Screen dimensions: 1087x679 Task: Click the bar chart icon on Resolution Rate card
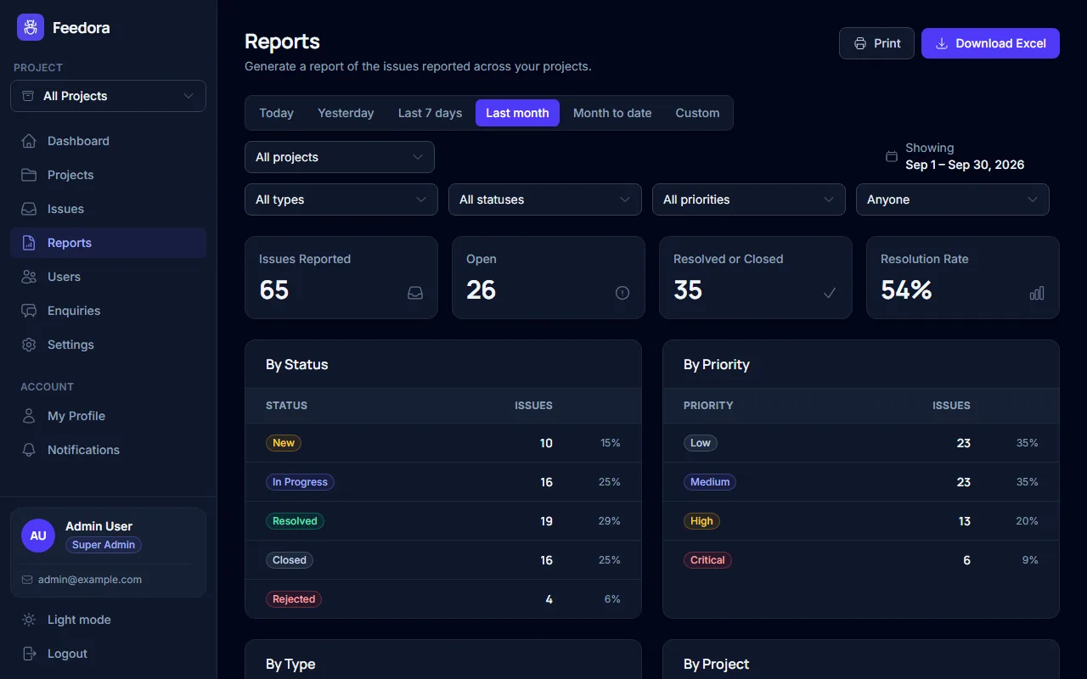(x=1037, y=293)
